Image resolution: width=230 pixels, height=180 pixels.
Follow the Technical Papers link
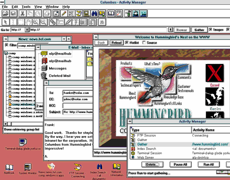point(131,85)
